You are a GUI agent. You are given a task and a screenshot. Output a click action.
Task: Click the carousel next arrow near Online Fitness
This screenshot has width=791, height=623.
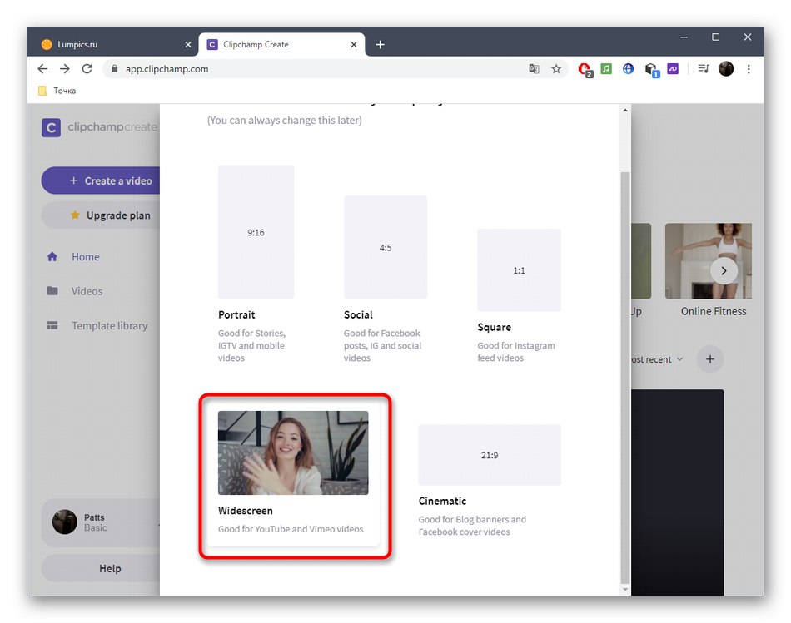(x=724, y=270)
